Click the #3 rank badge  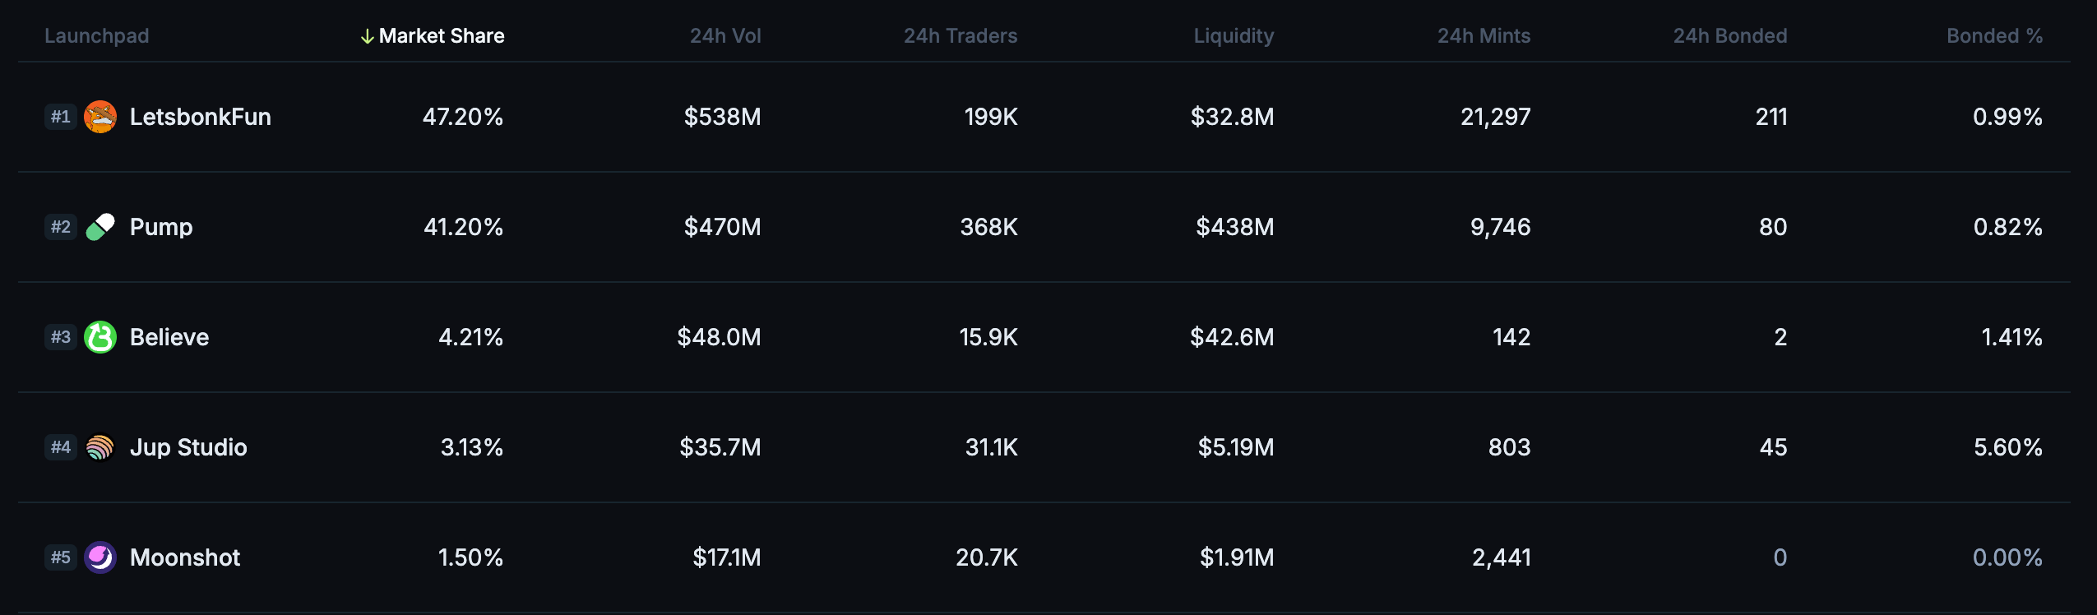coord(61,337)
